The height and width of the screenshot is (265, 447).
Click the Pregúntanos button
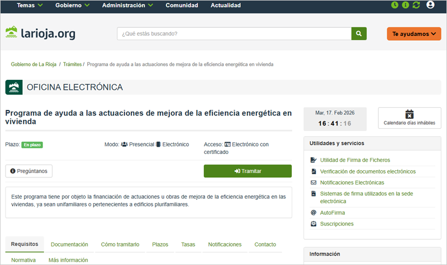[x=29, y=171]
